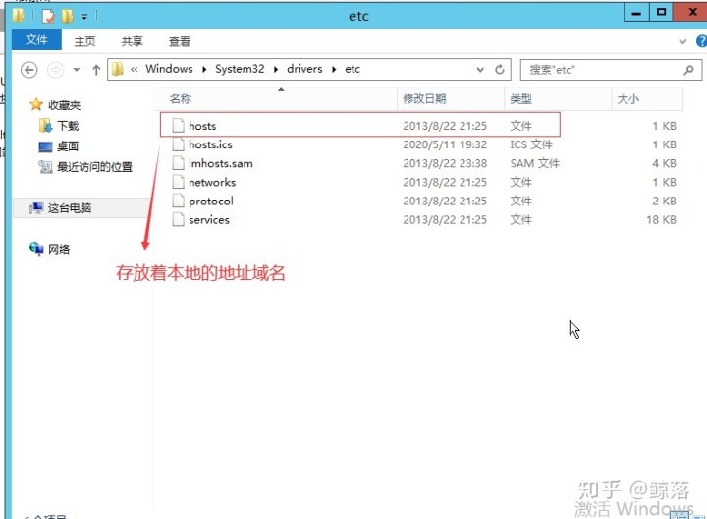Click System32 in the address path
This screenshot has width=707, height=519.
240,69
